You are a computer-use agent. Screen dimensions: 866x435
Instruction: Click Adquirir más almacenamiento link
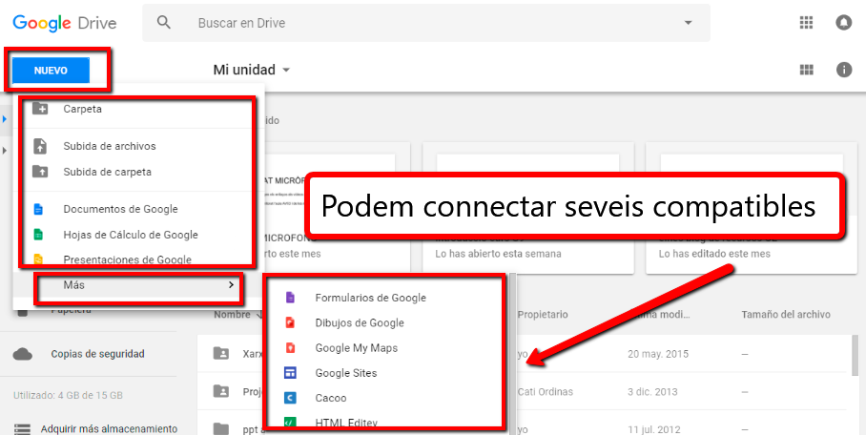pos(110,429)
